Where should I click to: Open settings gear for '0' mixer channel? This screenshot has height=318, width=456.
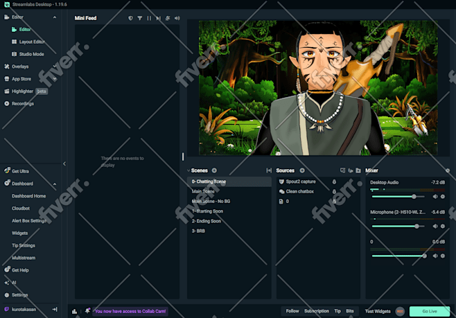[443, 256]
